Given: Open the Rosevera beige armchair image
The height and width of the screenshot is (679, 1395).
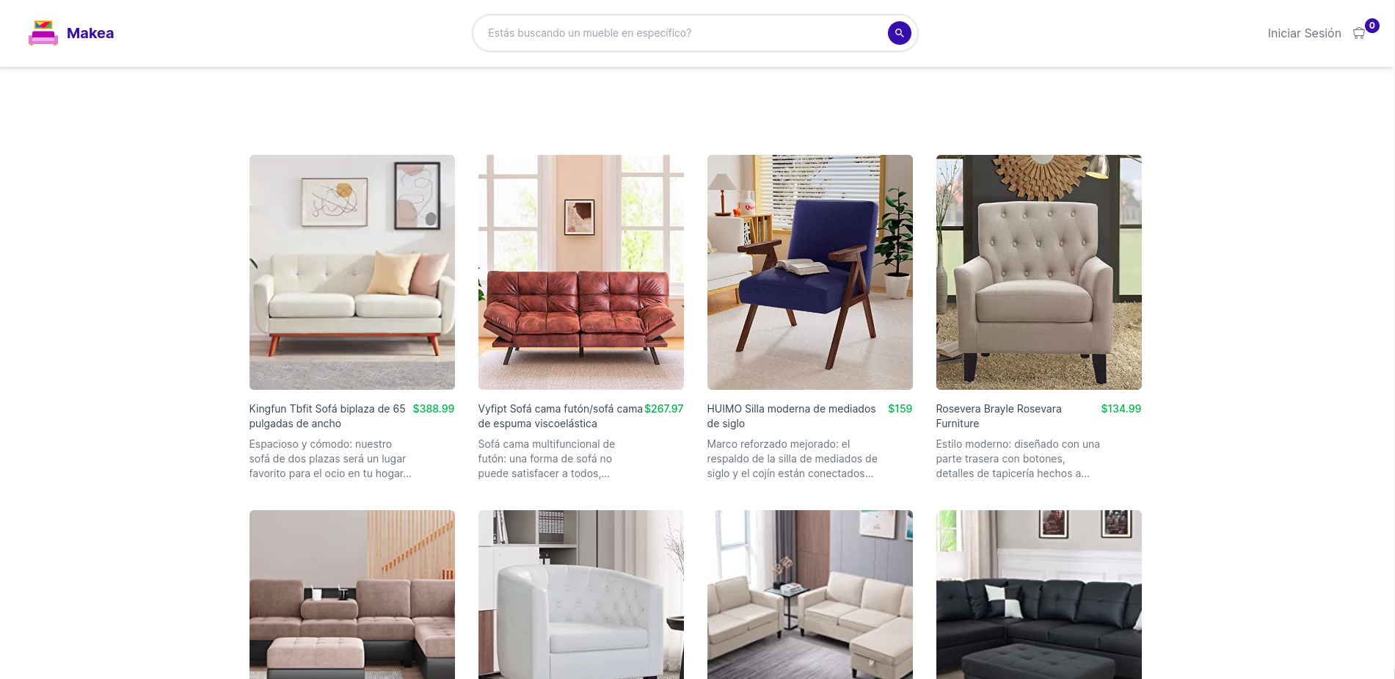Looking at the screenshot, I should point(1039,272).
